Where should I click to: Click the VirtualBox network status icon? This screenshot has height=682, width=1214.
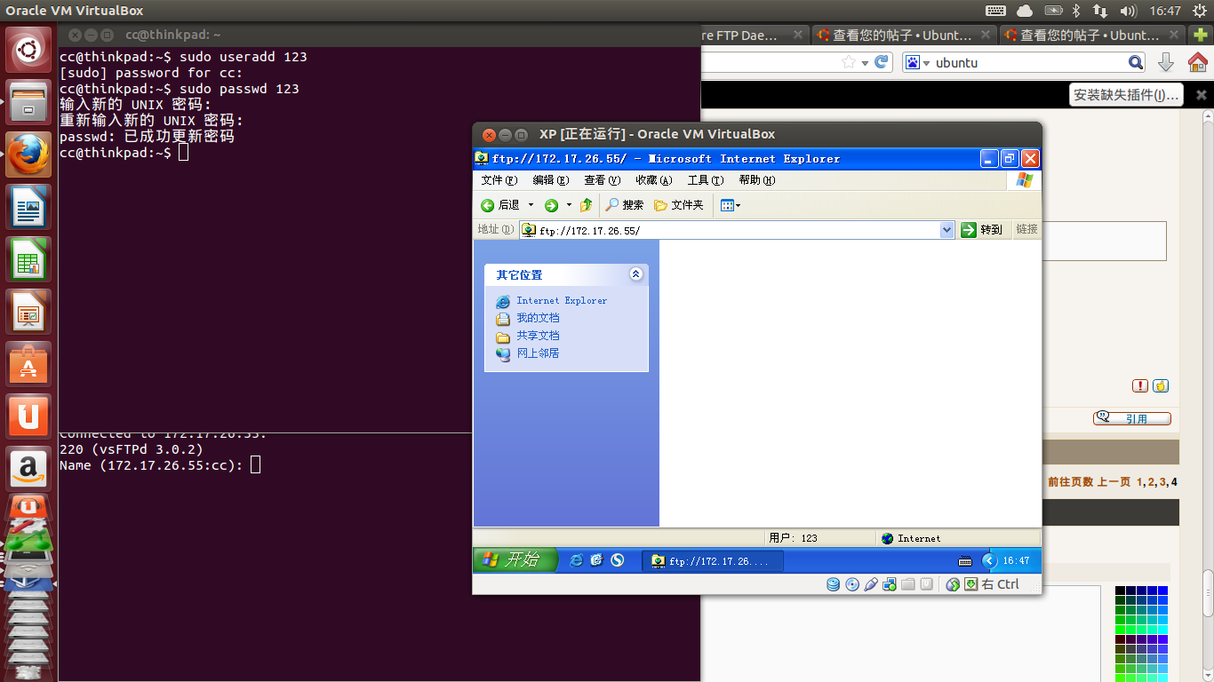click(x=890, y=584)
